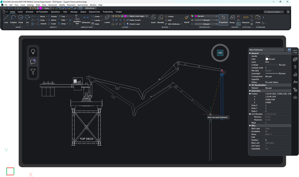Activate the Scale tool
This screenshot has height=177, width=299.
point(52,24)
